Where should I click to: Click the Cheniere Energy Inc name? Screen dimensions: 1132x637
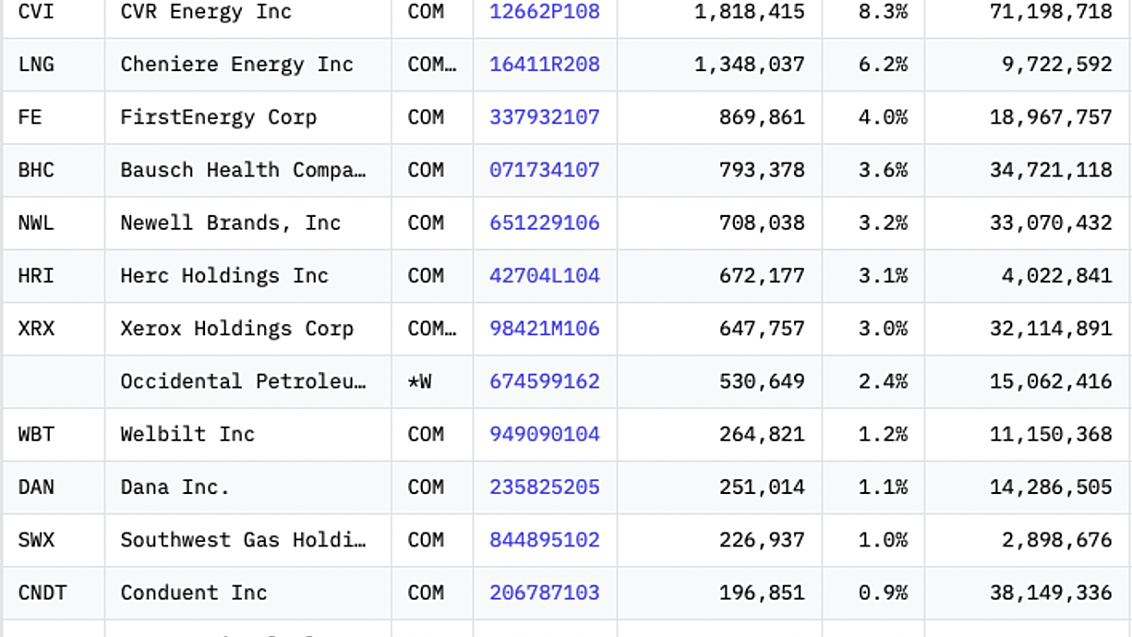(x=236, y=65)
